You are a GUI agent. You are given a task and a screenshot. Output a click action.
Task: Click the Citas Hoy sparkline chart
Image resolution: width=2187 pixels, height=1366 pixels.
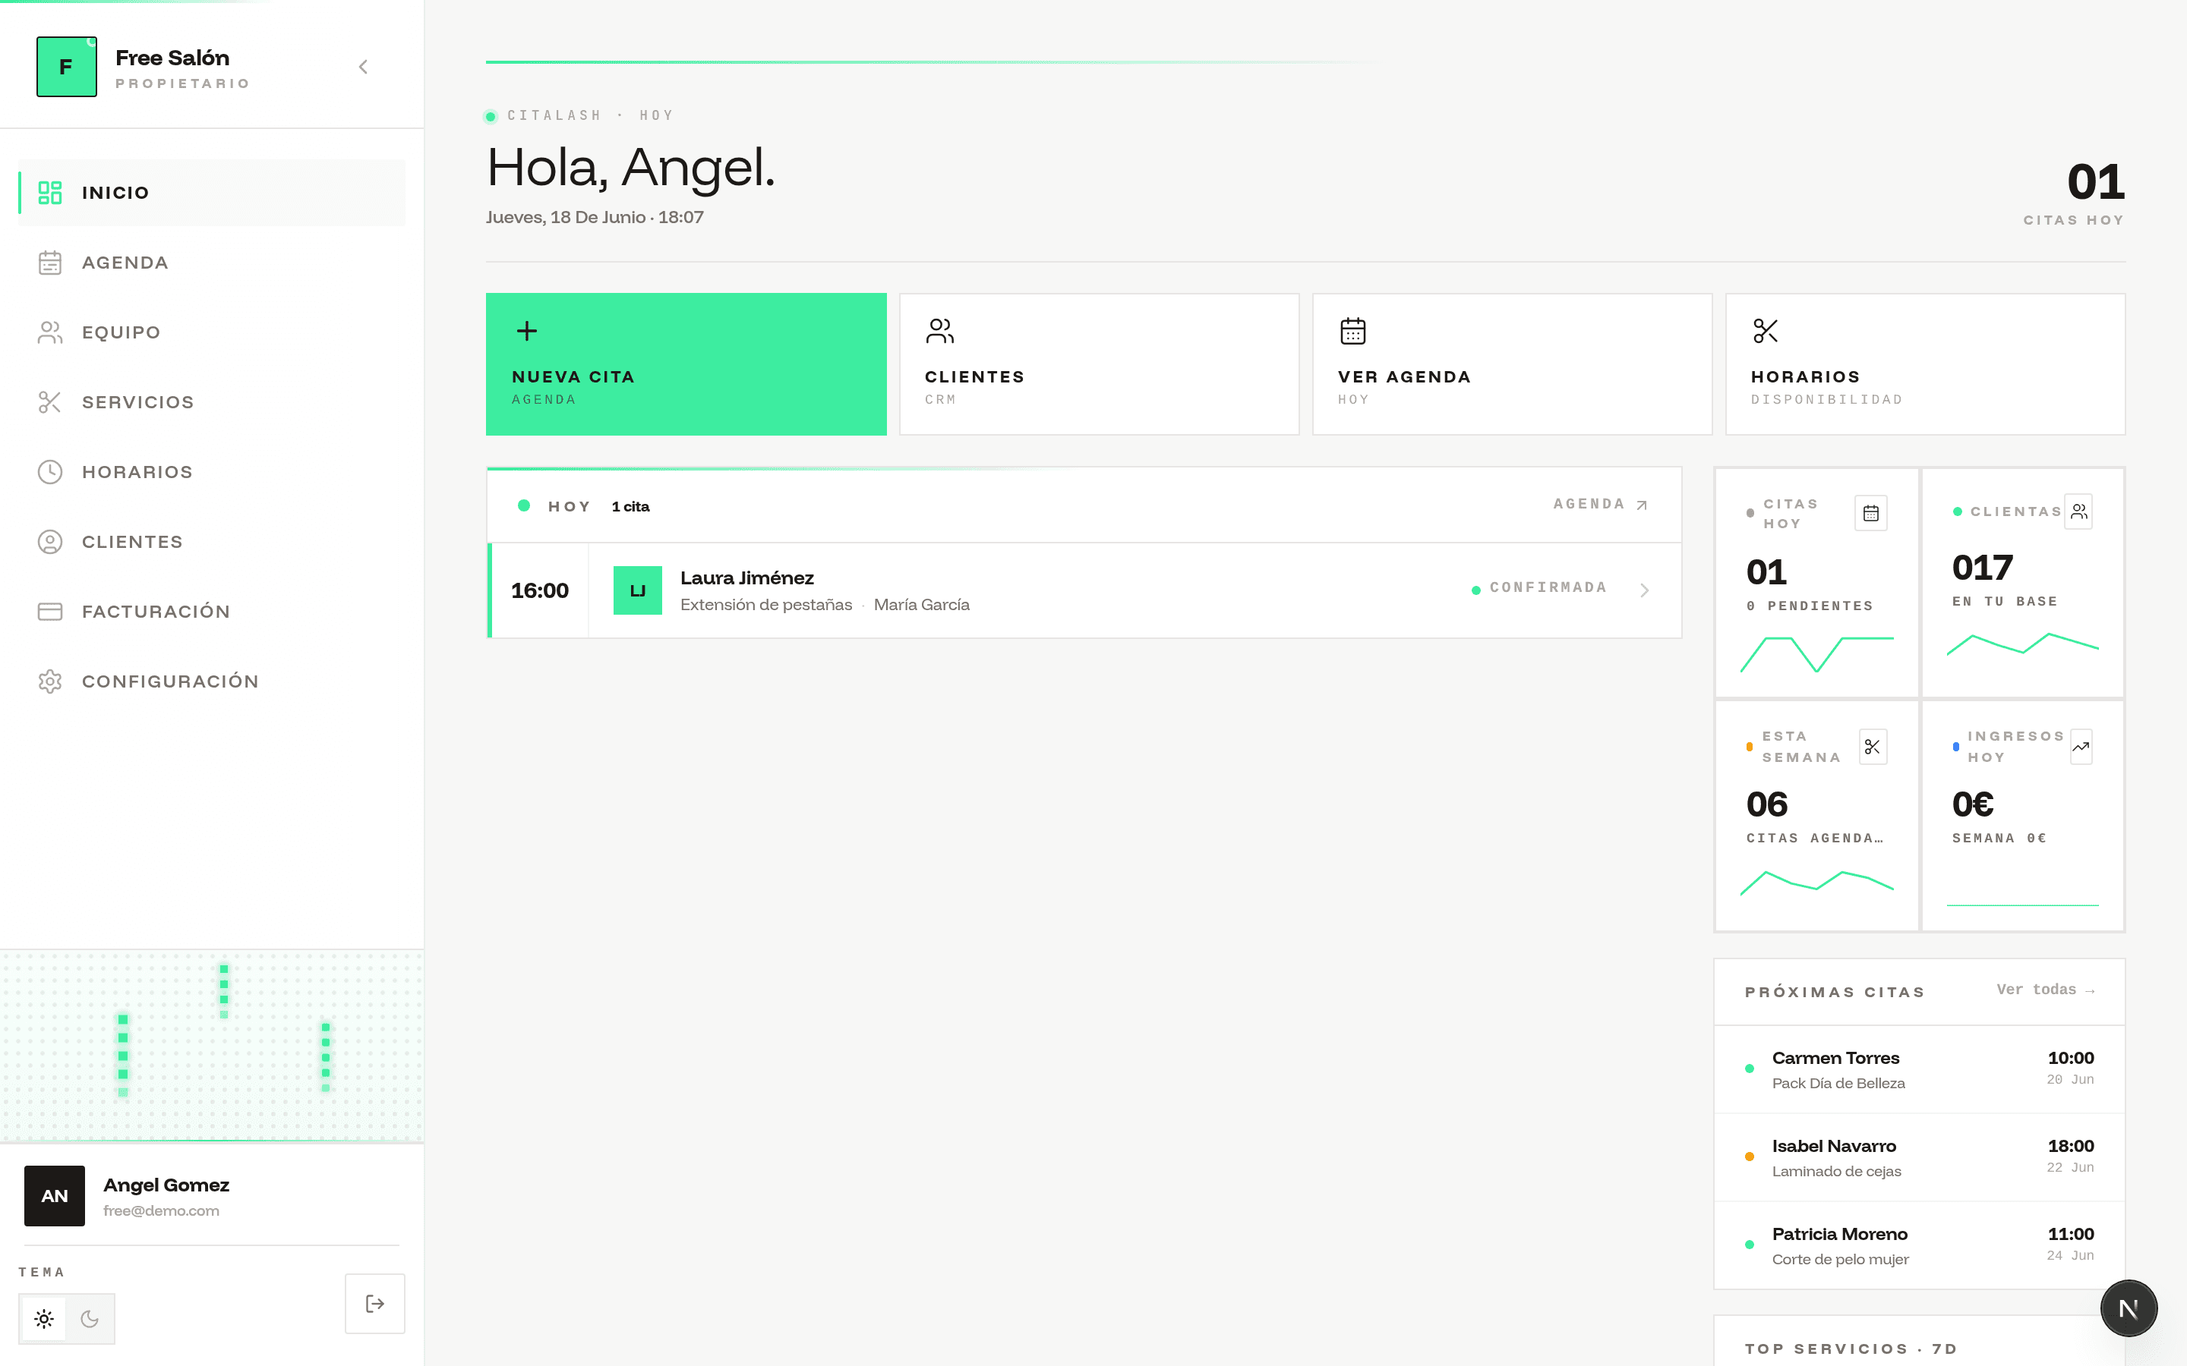1816,654
